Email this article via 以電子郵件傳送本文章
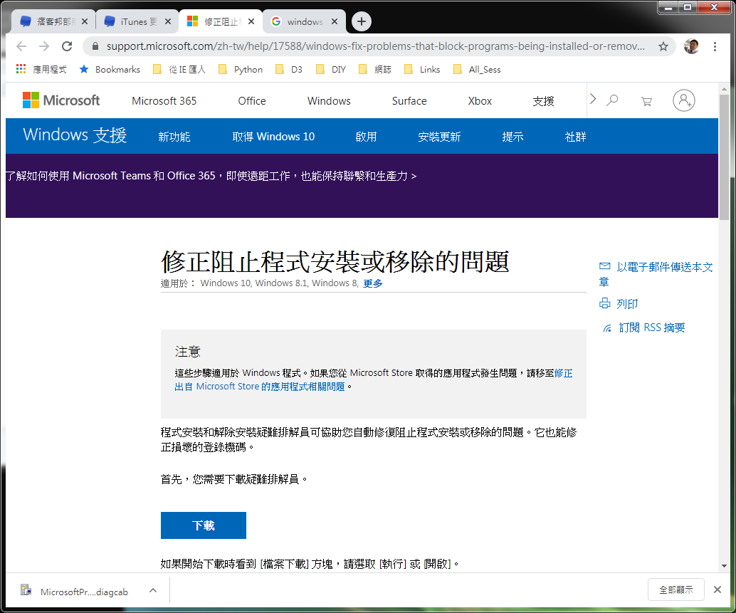The height and width of the screenshot is (613, 736). click(656, 274)
